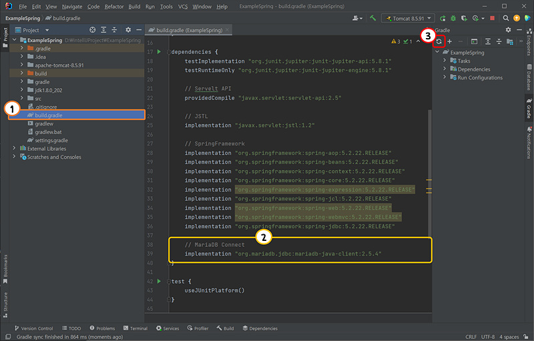The image size is (534, 341).
Task: Build project with hammer icon
Action: [373, 18]
